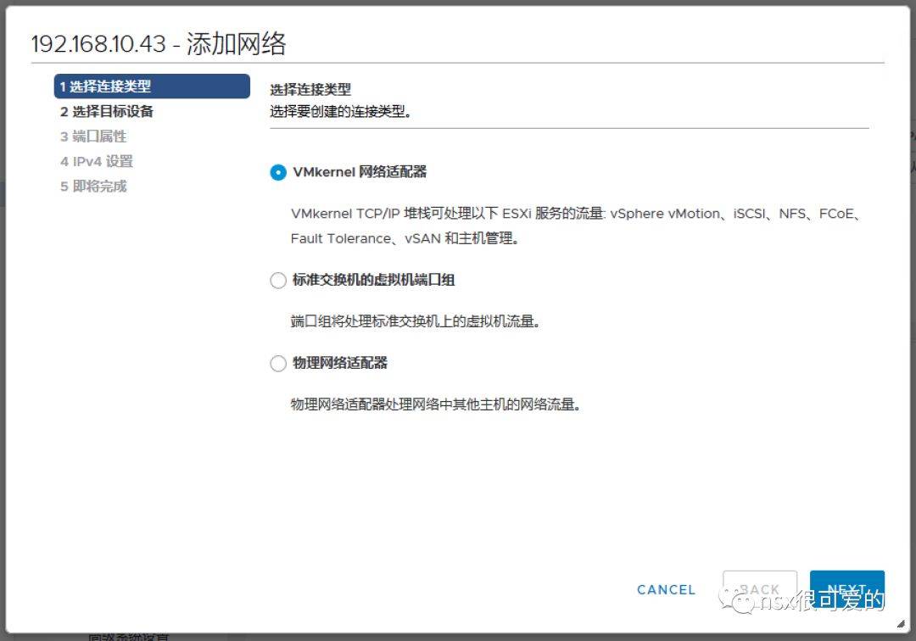This screenshot has height=641, width=916.
Task: Open step 5 即将完成
Action: coord(93,187)
